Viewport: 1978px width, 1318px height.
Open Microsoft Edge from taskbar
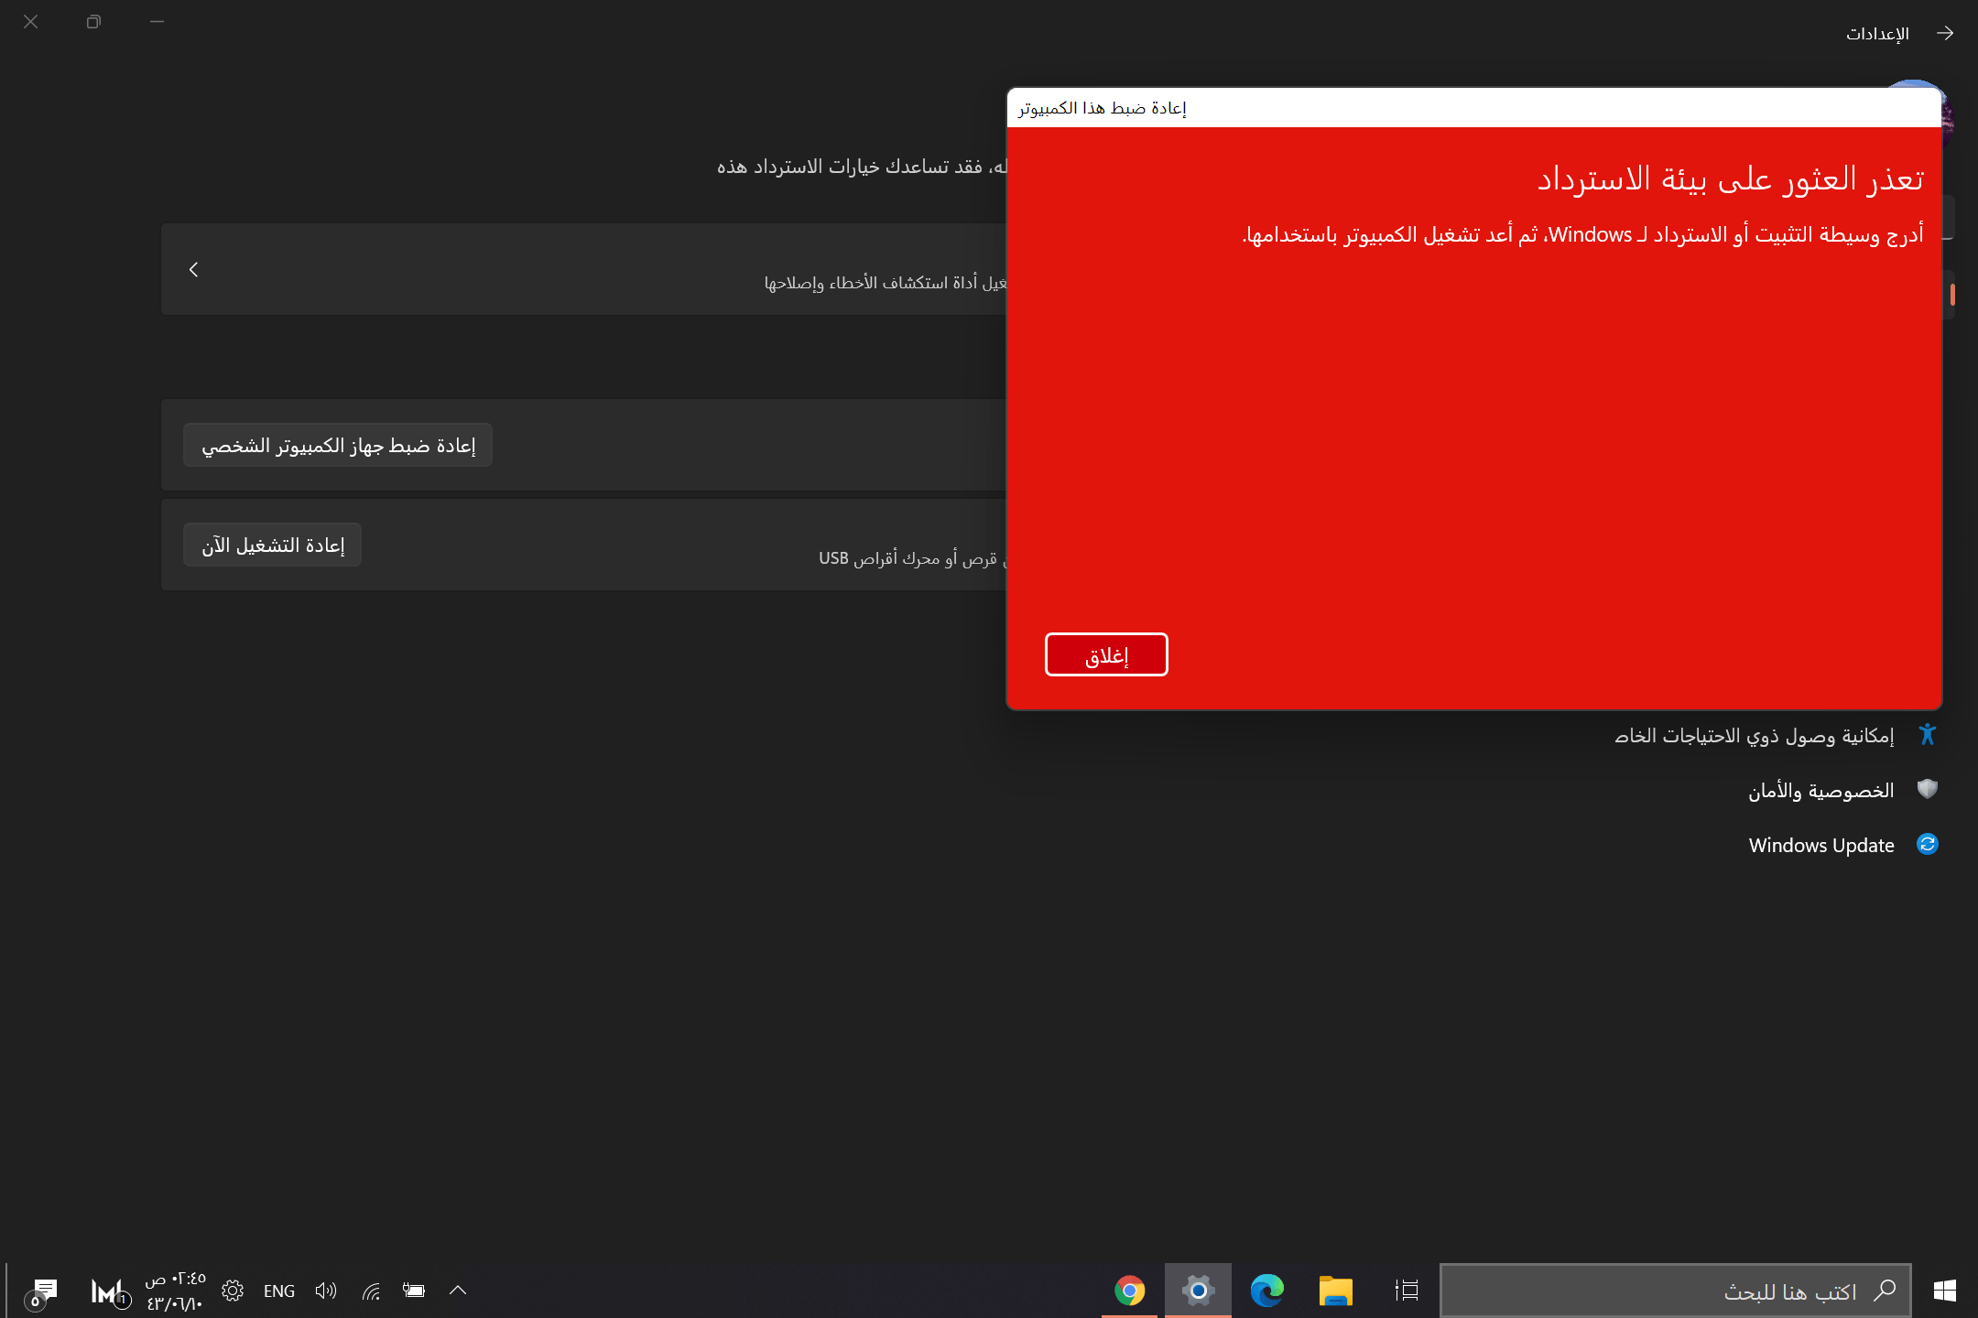coord(1266,1291)
